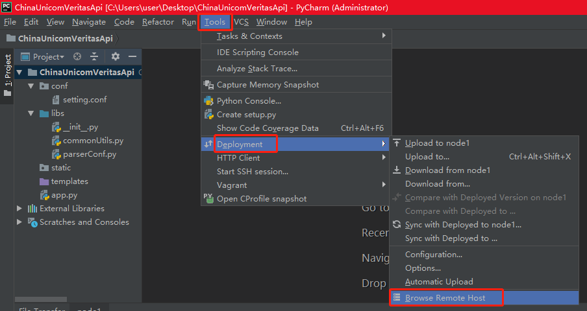Expand Vagrant submenu arrow
This screenshot has width=587, height=311.
pos(384,184)
